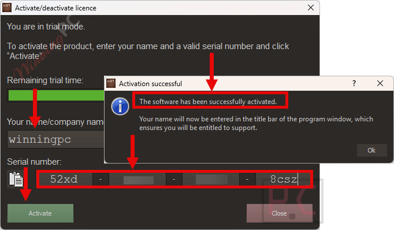The width and height of the screenshot is (394, 230).
Task: Click the blue information icon in the dialog
Action: pos(120,106)
